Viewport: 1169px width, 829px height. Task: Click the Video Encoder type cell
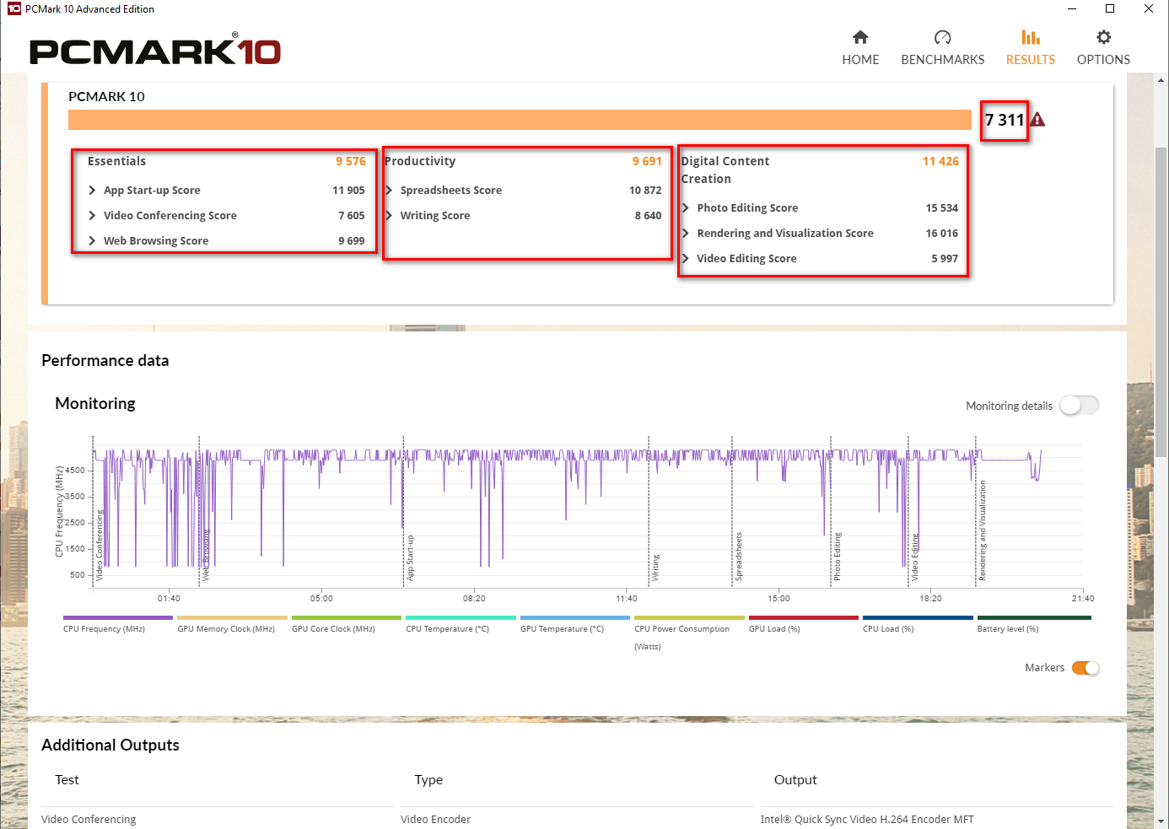pyautogui.click(x=435, y=820)
